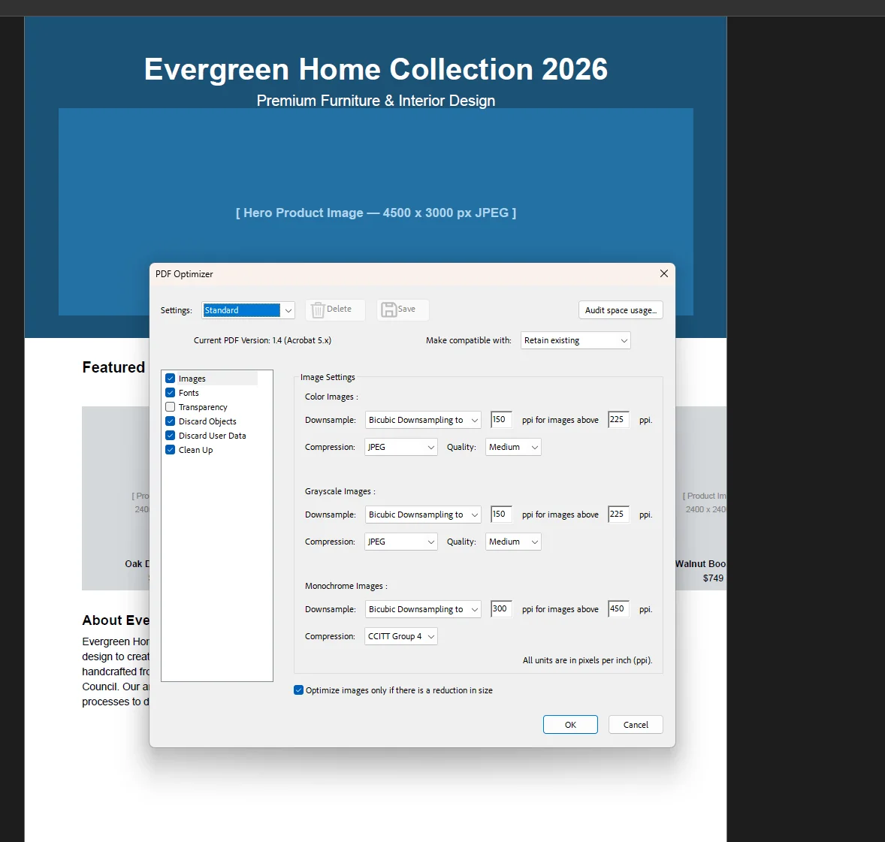Open Color Images Compression JPEG dropdown

click(x=400, y=447)
